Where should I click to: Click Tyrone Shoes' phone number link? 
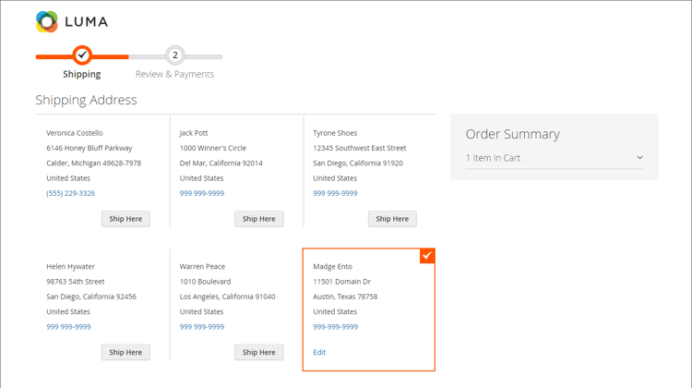point(335,193)
